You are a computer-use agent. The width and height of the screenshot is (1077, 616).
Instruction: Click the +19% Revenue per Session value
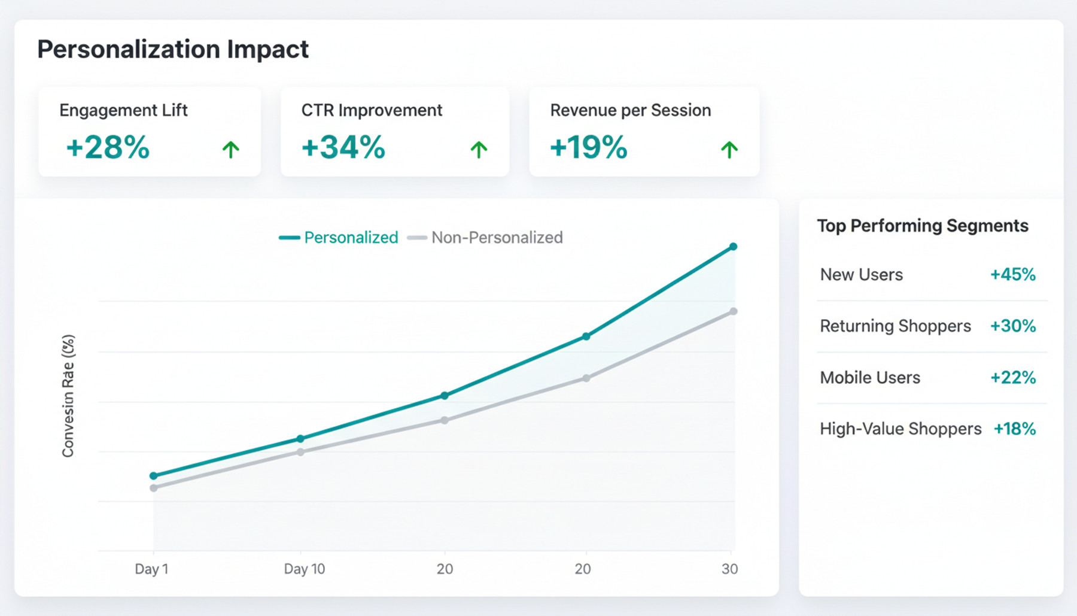coord(589,147)
